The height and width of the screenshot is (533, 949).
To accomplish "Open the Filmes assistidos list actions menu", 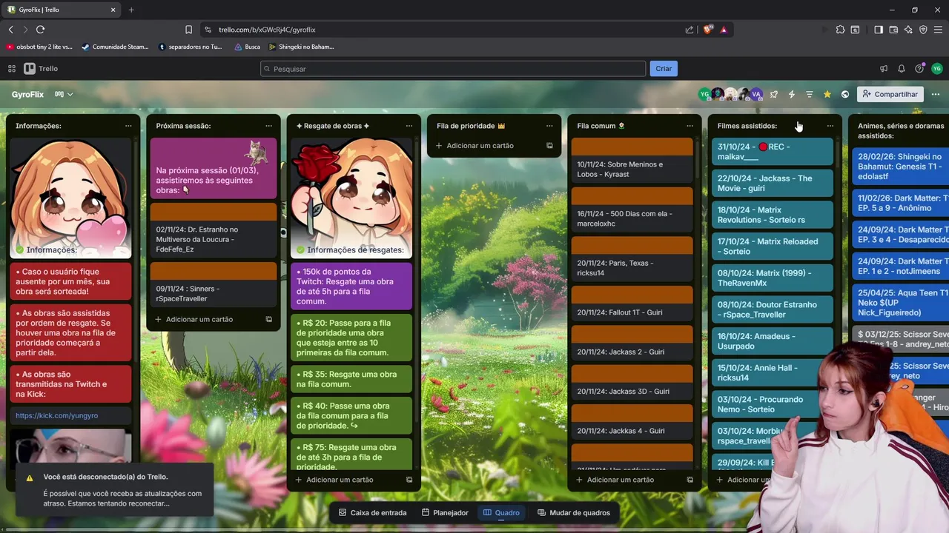I will click(x=830, y=126).
